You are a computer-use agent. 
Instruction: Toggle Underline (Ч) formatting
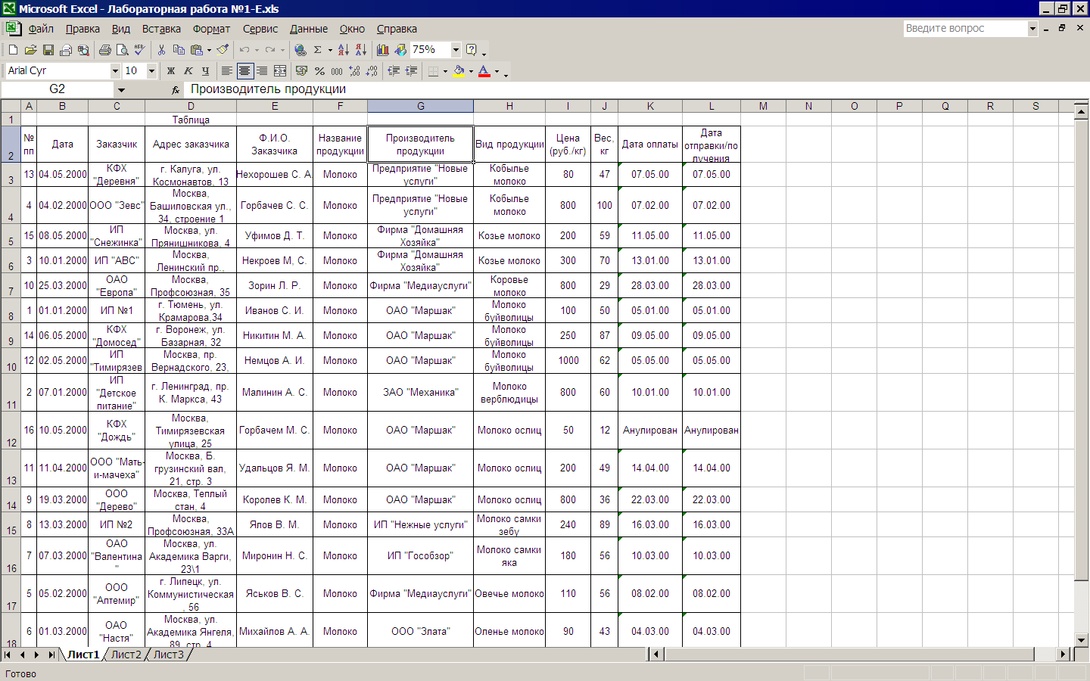pos(206,70)
